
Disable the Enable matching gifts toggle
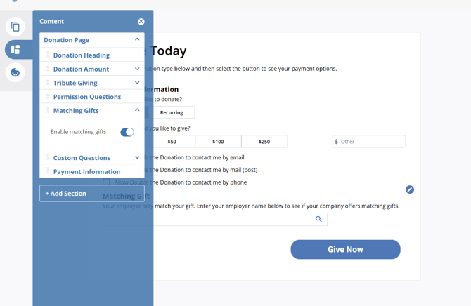click(x=127, y=132)
